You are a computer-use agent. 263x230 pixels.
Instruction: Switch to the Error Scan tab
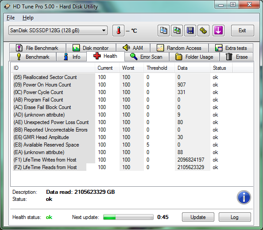(147, 57)
